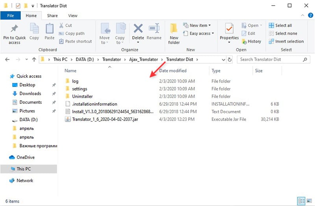Click Properties icon in title bar
The image size is (315, 206).
tap(18, 6)
